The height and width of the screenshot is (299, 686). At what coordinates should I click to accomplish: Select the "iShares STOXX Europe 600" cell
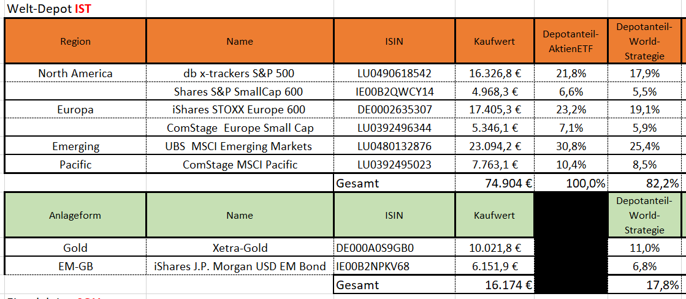(239, 110)
